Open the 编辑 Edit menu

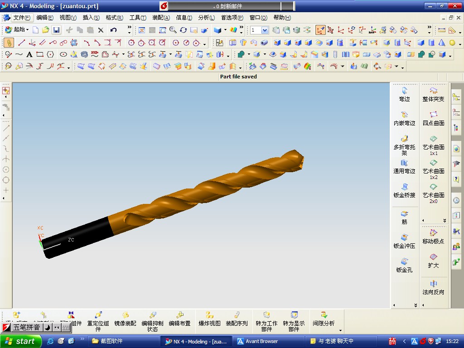pos(45,18)
